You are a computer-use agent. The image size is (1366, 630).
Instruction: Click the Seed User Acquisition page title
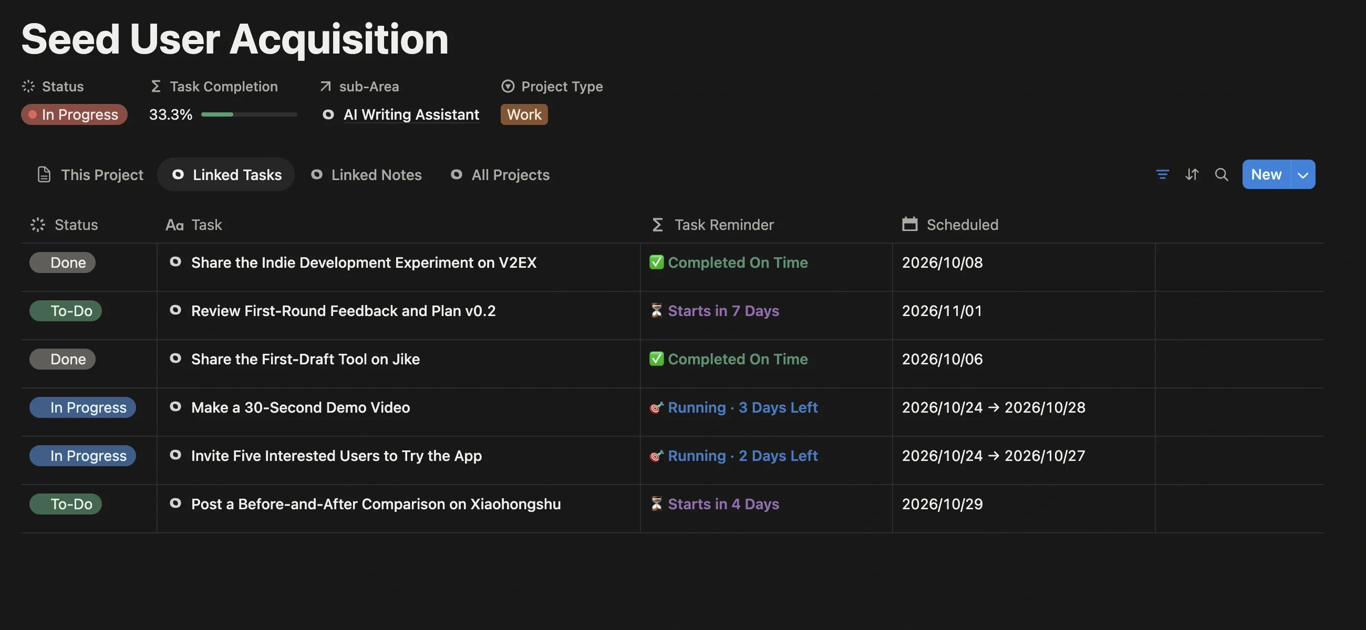[x=235, y=39]
